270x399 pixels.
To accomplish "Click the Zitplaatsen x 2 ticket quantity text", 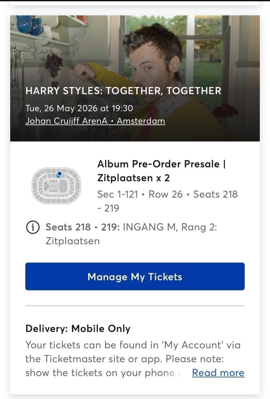I will (x=133, y=178).
